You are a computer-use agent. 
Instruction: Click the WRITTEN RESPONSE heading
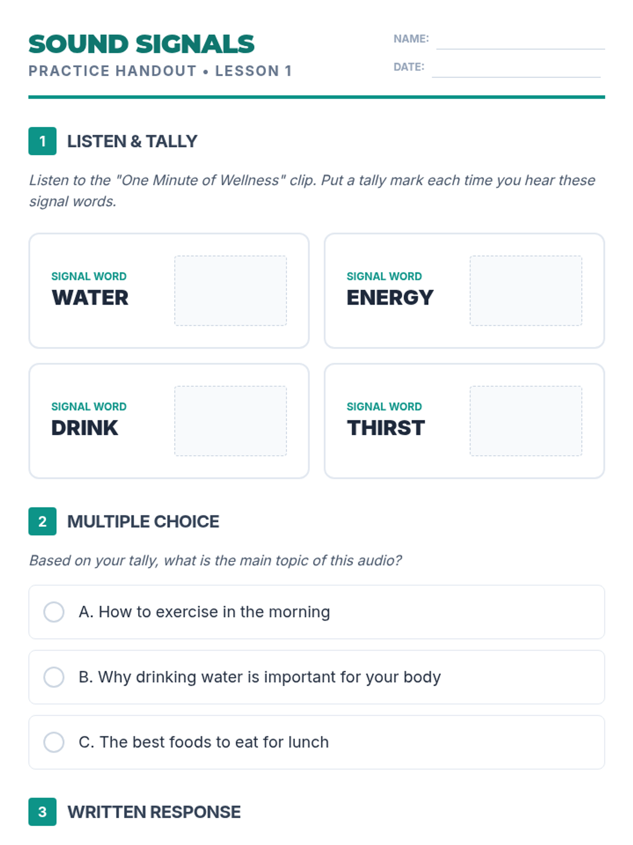pyautogui.click(x=154, y=812)
